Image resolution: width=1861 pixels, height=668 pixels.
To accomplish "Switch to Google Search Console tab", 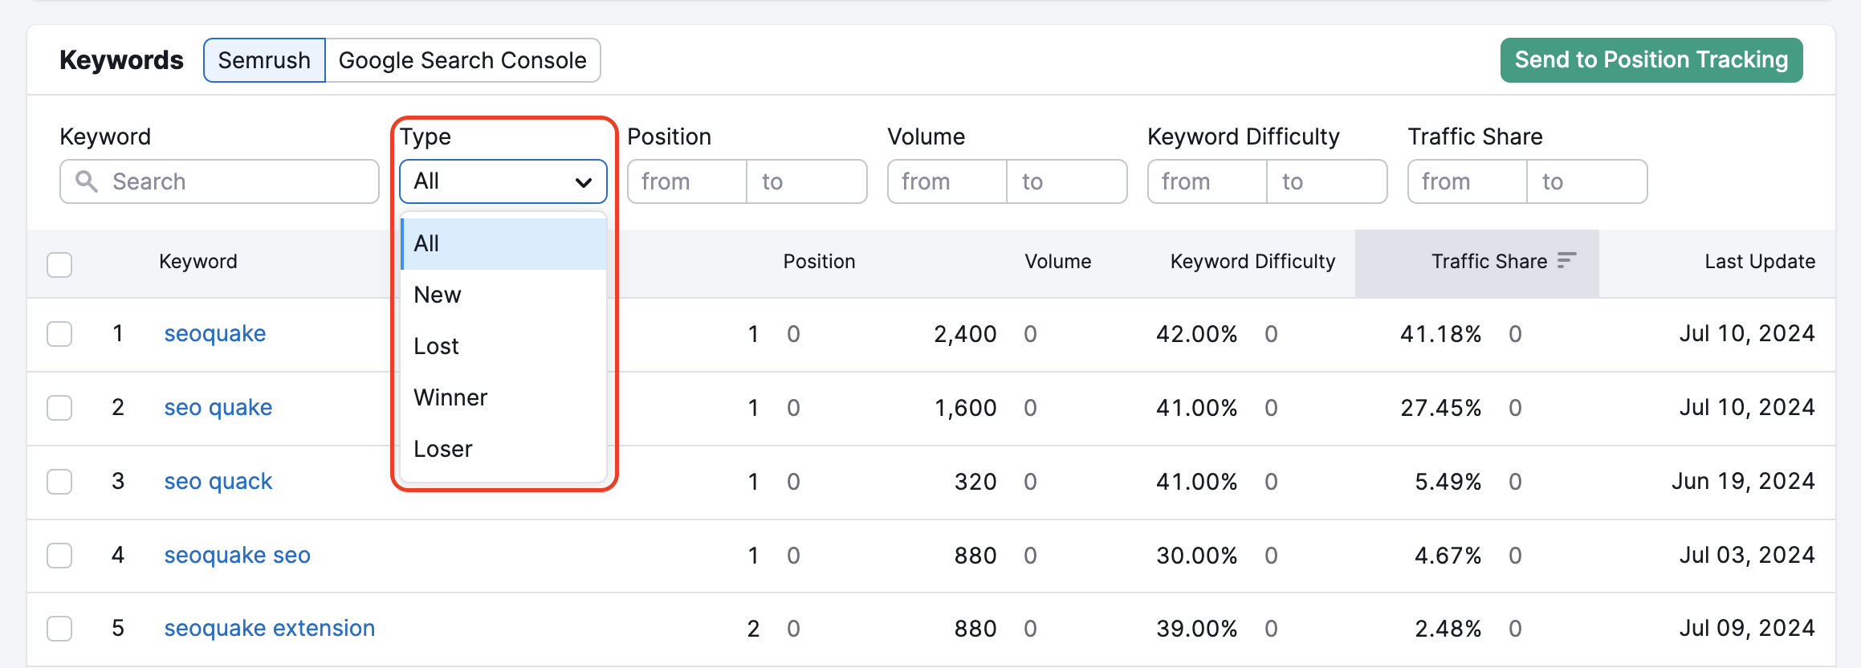I will (x=462, y=60).
